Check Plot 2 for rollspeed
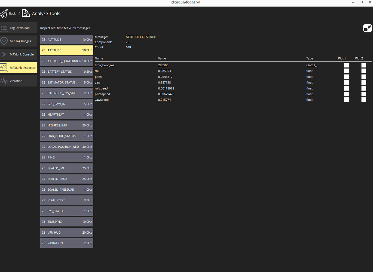The image size is (373, 272). pos(364,88)
